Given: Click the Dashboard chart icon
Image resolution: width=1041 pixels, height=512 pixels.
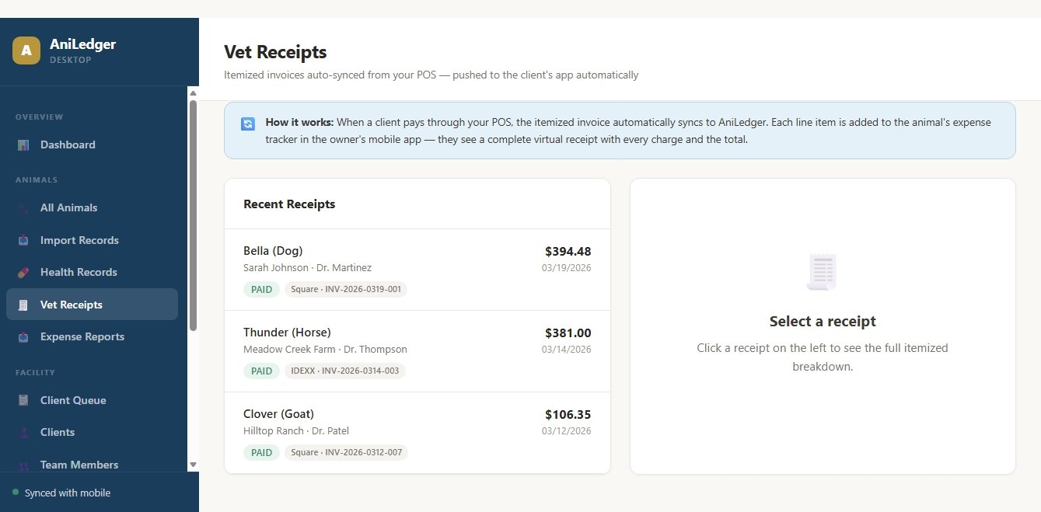Looking at the screenshot, I should (23, 145).
